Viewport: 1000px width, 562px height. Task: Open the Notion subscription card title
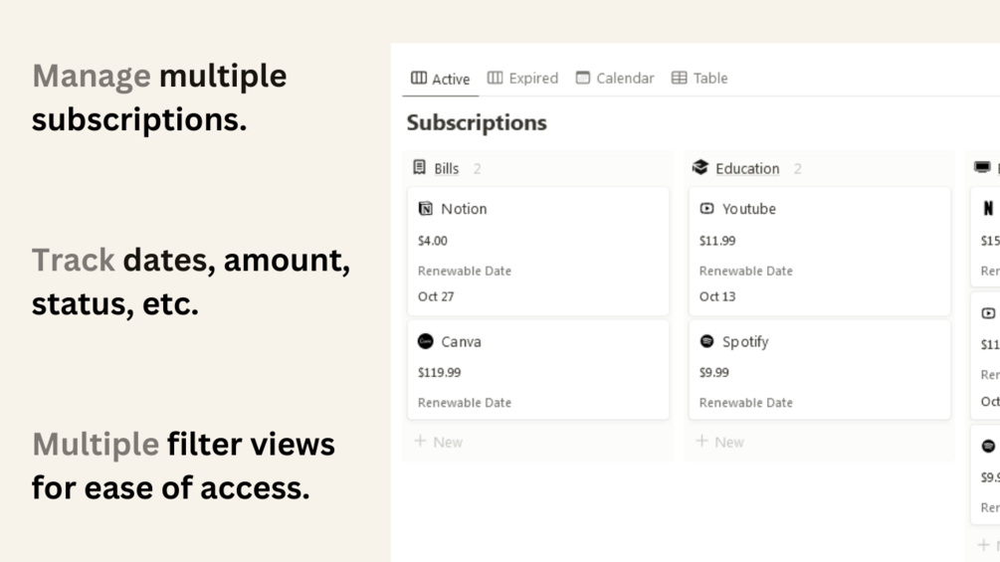pos(464,208)
